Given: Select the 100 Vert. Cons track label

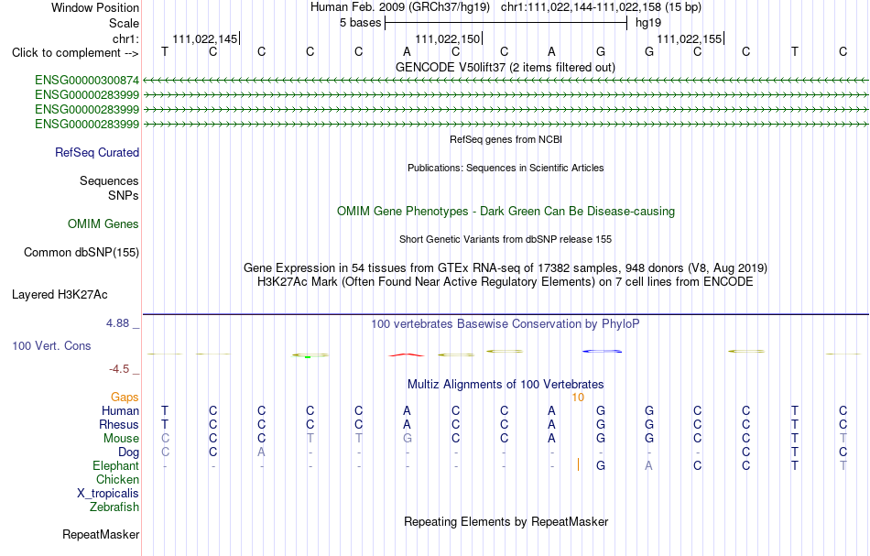Looking at the screenshot, I should (x=51, y=345).
